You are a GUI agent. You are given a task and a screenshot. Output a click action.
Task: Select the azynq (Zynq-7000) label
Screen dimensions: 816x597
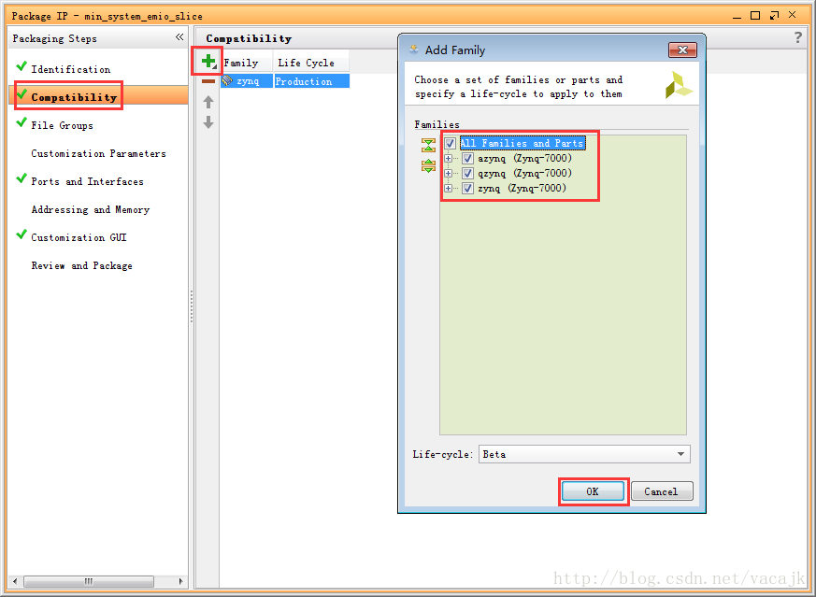click(524, 158)
